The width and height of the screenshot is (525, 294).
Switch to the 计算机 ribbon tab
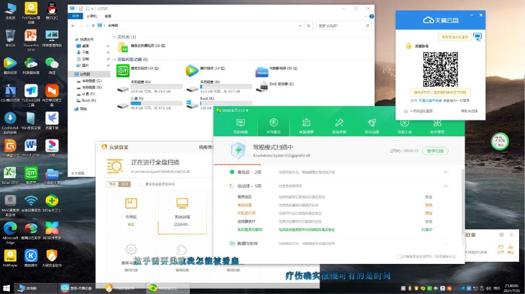92,16
